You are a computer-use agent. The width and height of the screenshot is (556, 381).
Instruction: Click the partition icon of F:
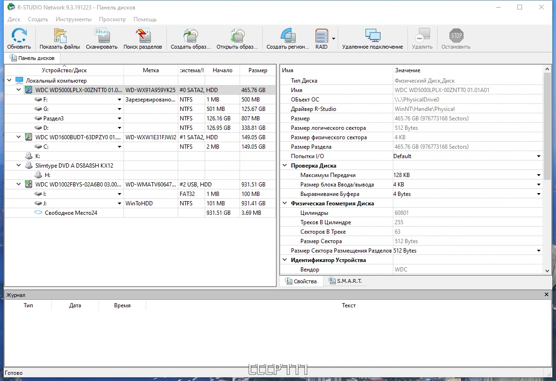click(38, 100)
